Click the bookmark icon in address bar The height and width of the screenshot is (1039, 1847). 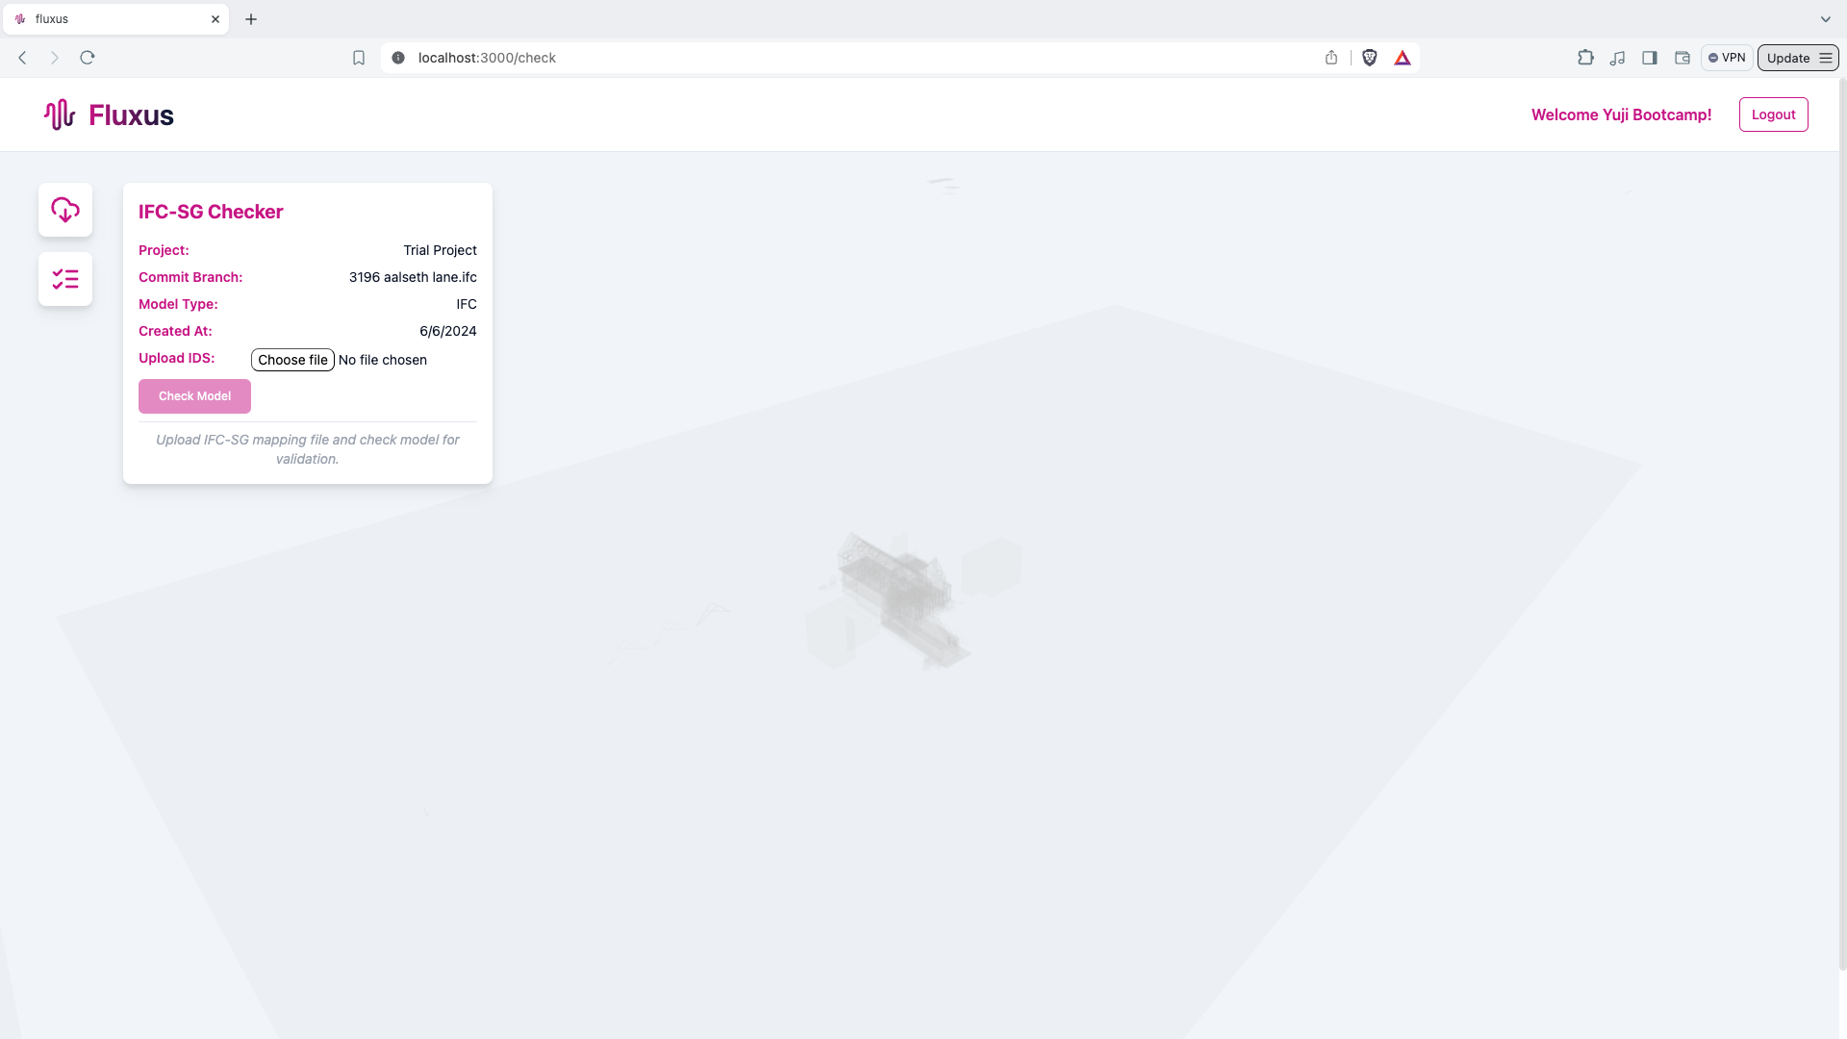tap(359, 58)
